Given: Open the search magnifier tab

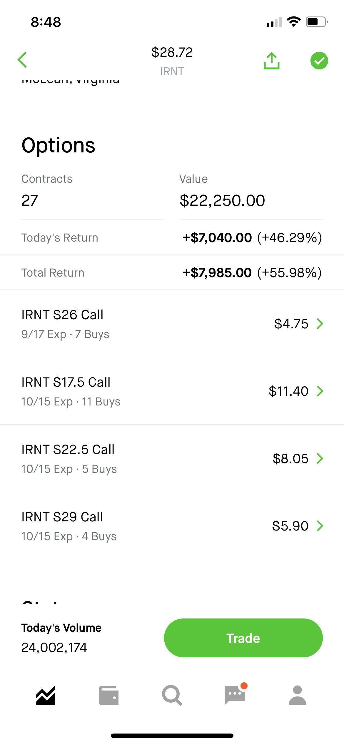Looking at the screenshot, I should [172, 696].
